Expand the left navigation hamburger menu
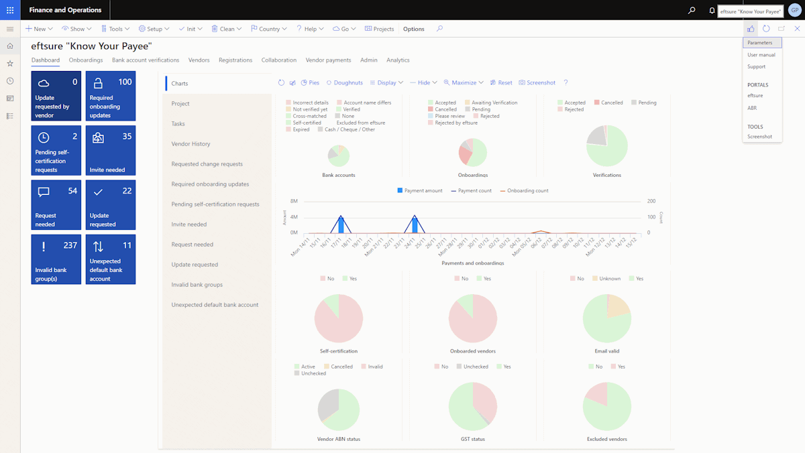 (10, 29)
